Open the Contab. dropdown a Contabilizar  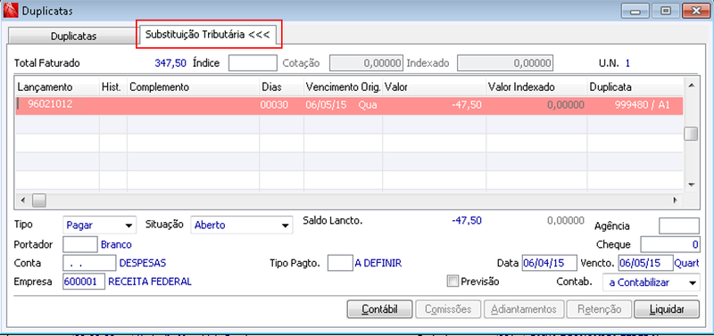tap(651, 282)
